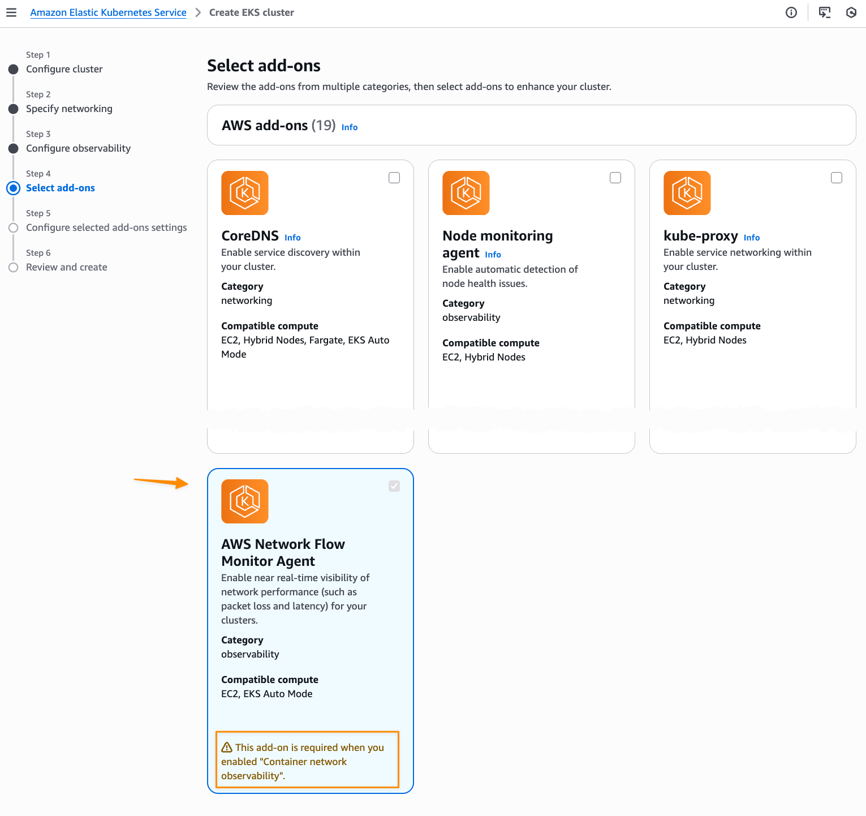Viewport: 866px width, 816px height.
Task: Select the kube-proxy add-on checkbox
Action: (837, 178)
